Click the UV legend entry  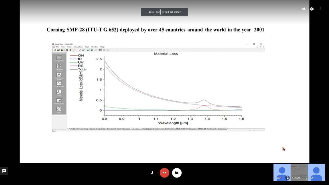pyautogui.click(x=77, y=62)
